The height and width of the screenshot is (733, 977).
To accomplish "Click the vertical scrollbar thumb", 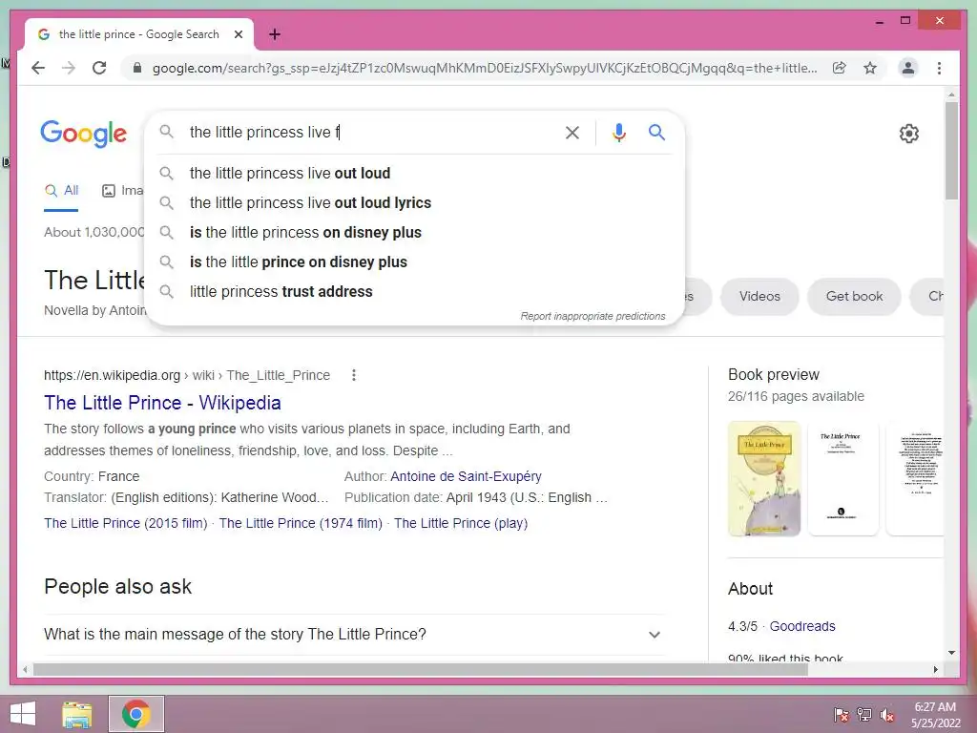I will [951, 151].
